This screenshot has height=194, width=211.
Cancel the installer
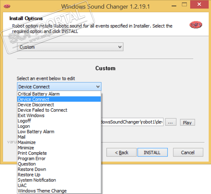click(x=188, y=152)
